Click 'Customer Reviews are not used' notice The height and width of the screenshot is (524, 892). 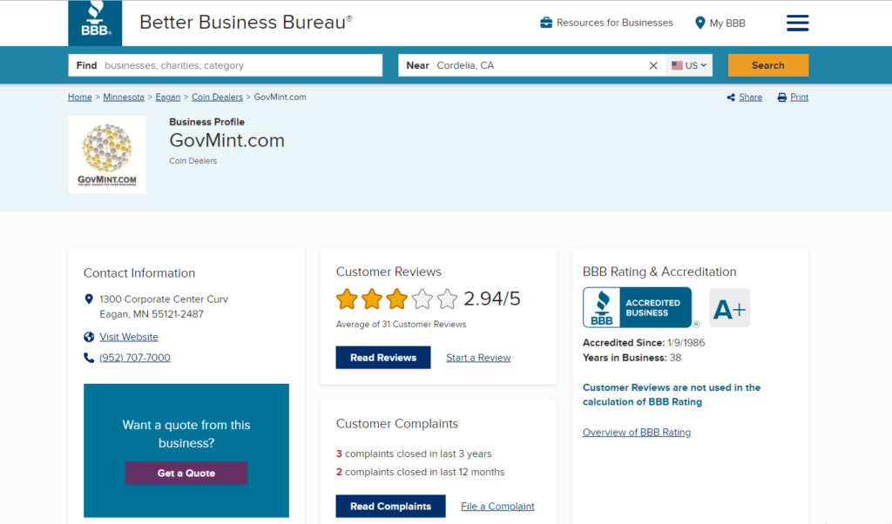pyautogui.click(x=672, y=394)
